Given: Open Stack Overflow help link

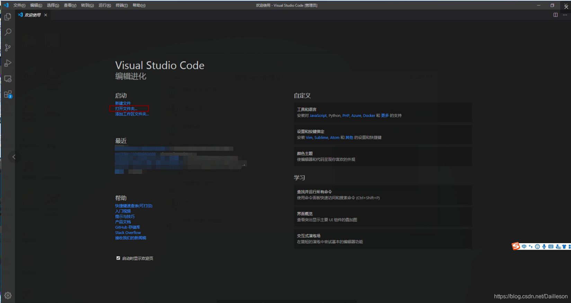Looking at the screenshot, I should click(128, 233).
